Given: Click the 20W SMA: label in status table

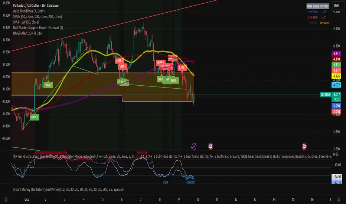Looking at the screenshot, I should (313, 12).
